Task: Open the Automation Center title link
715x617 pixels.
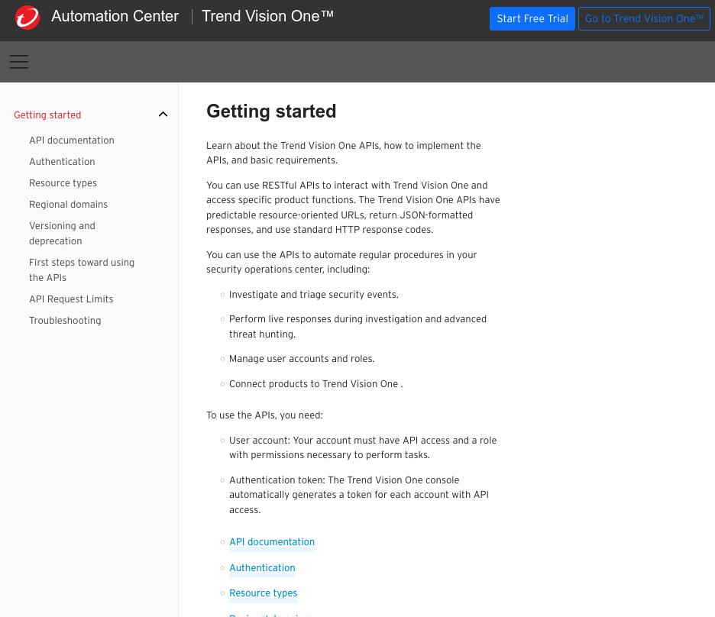Action: click(x=115, y=16)
